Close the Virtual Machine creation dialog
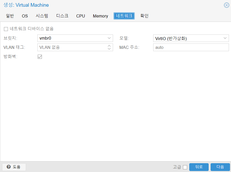This screenshot has width=231, height=172. (226, 5)
